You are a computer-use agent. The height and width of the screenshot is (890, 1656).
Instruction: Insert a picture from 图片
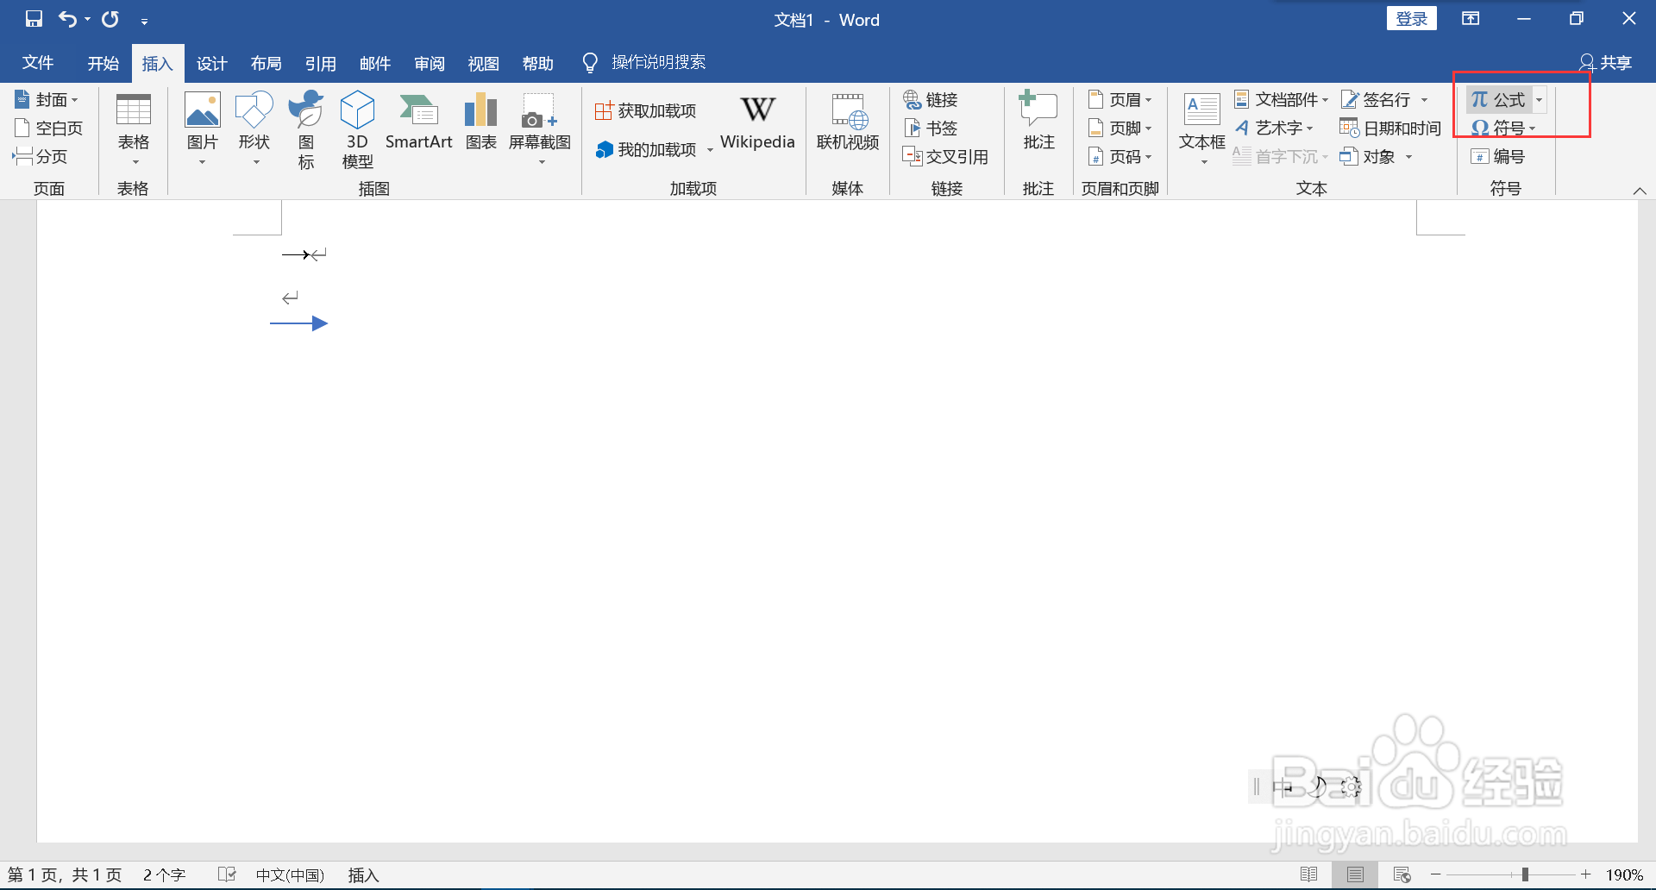tap(202, 128)
